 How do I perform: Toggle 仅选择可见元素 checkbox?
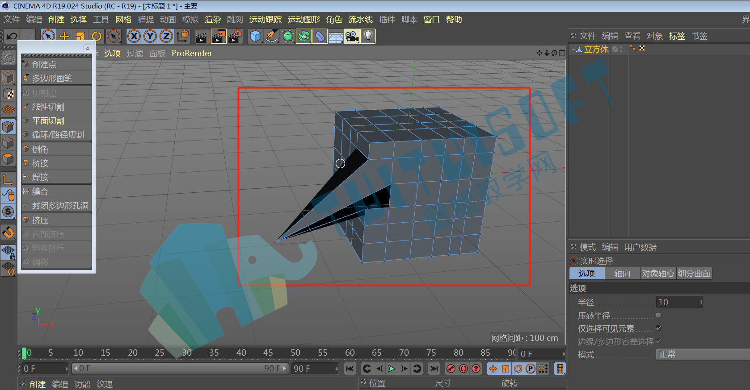658,328
